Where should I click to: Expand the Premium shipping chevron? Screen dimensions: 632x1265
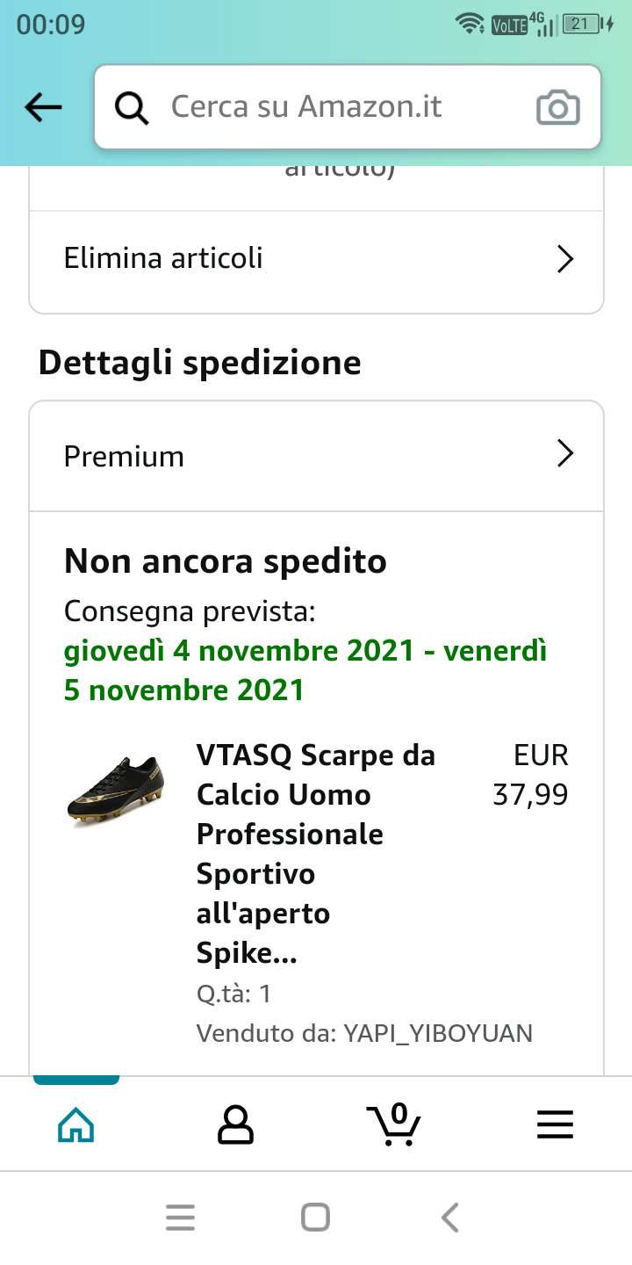(x=565, y=454)
